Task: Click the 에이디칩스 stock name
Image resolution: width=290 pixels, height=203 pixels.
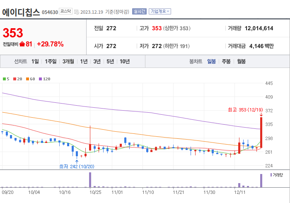Action: tap(21, 12)
